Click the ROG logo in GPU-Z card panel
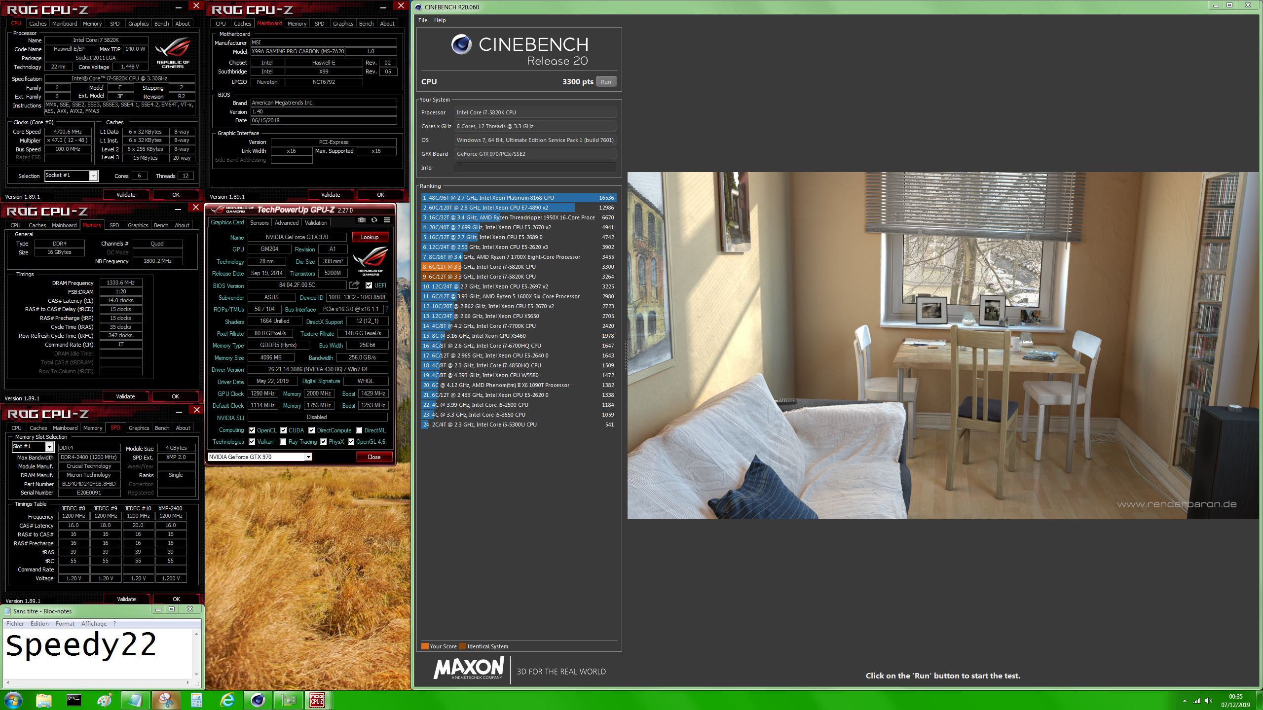 [370, 261]
